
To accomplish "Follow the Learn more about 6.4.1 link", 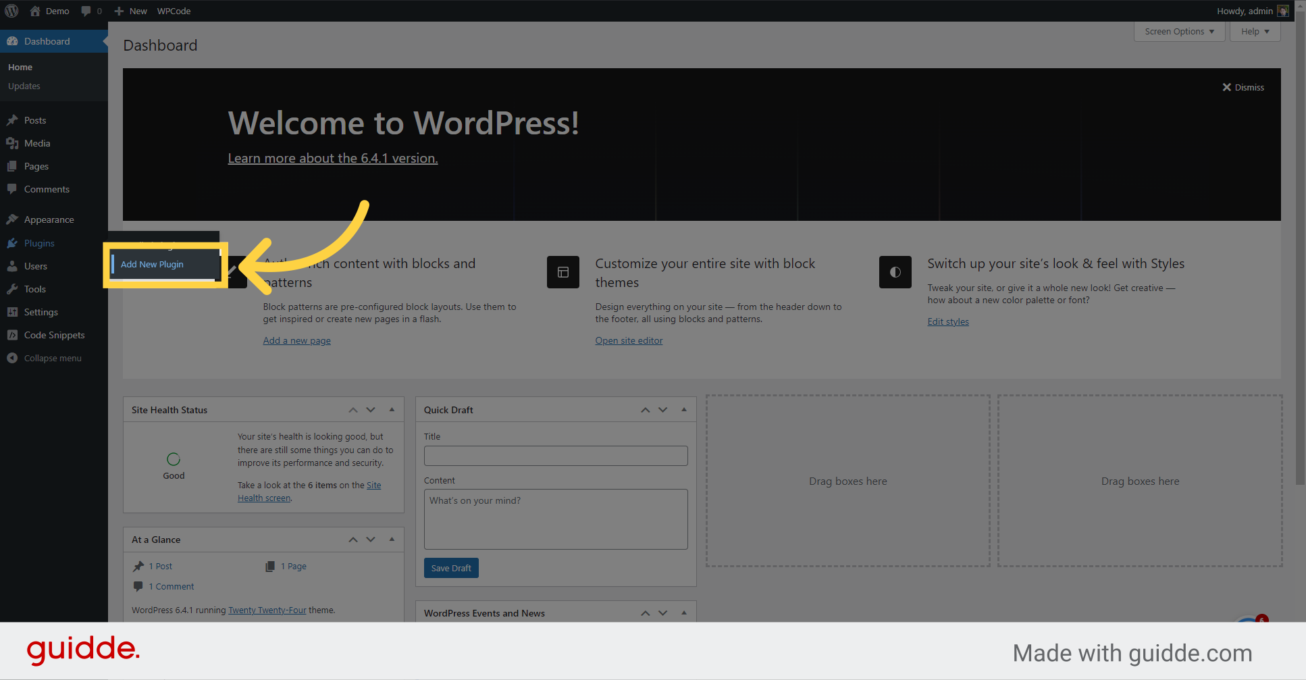I will click(332, 158).
